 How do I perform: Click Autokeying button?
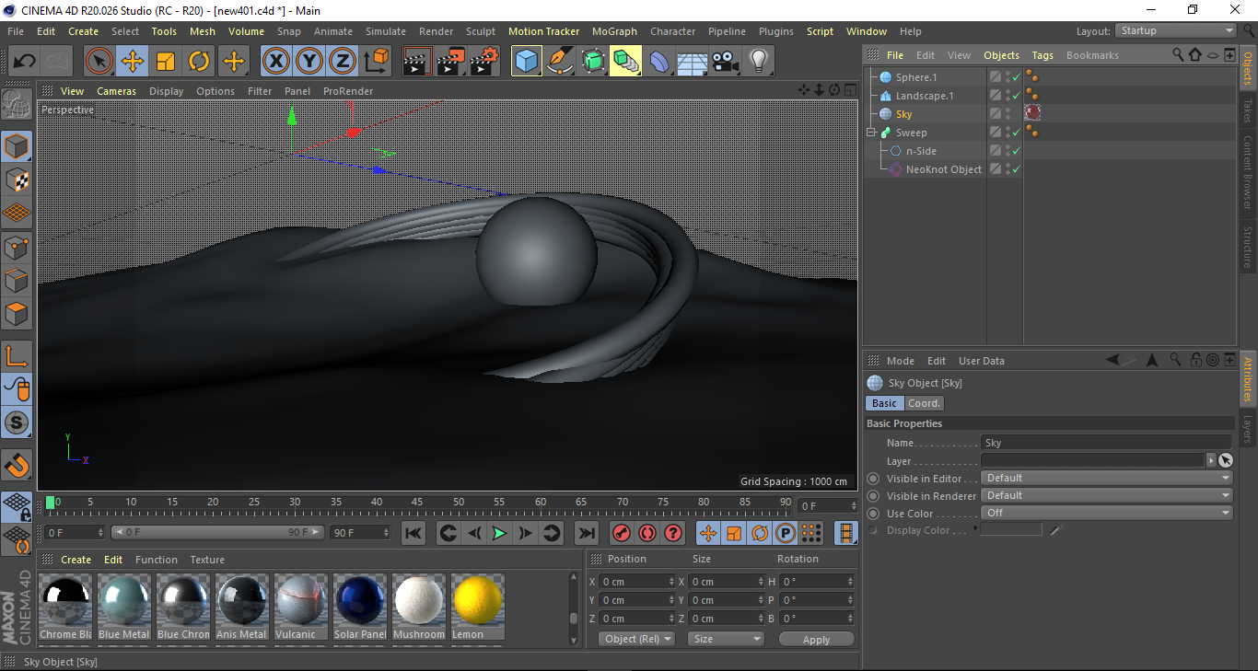647,533
